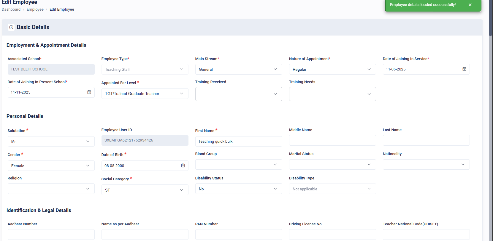Click the Basic Details info icon
This screenshot has height=241, width=493.
[11, 27]
